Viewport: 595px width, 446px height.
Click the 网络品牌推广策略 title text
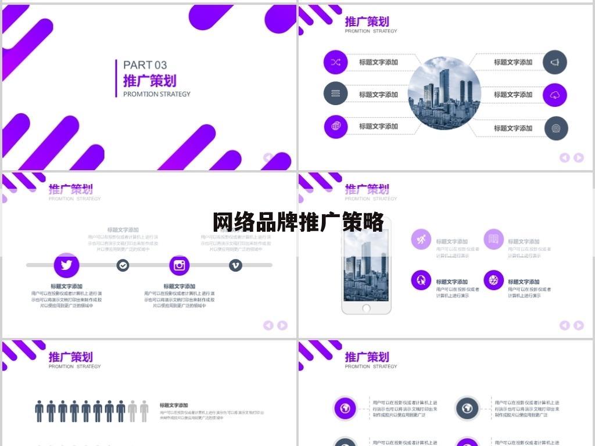coord(297,221)
